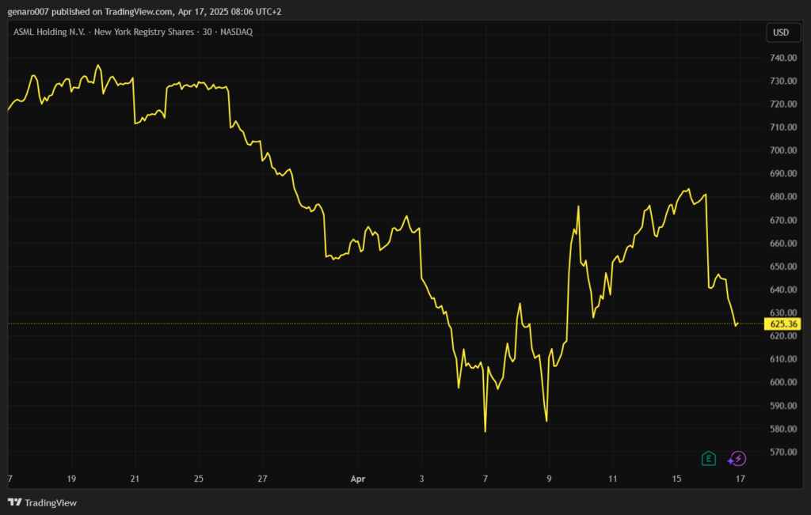
Task: Click the 19 date on time axis
Action: pyautogui.click(x=71, y=479)
